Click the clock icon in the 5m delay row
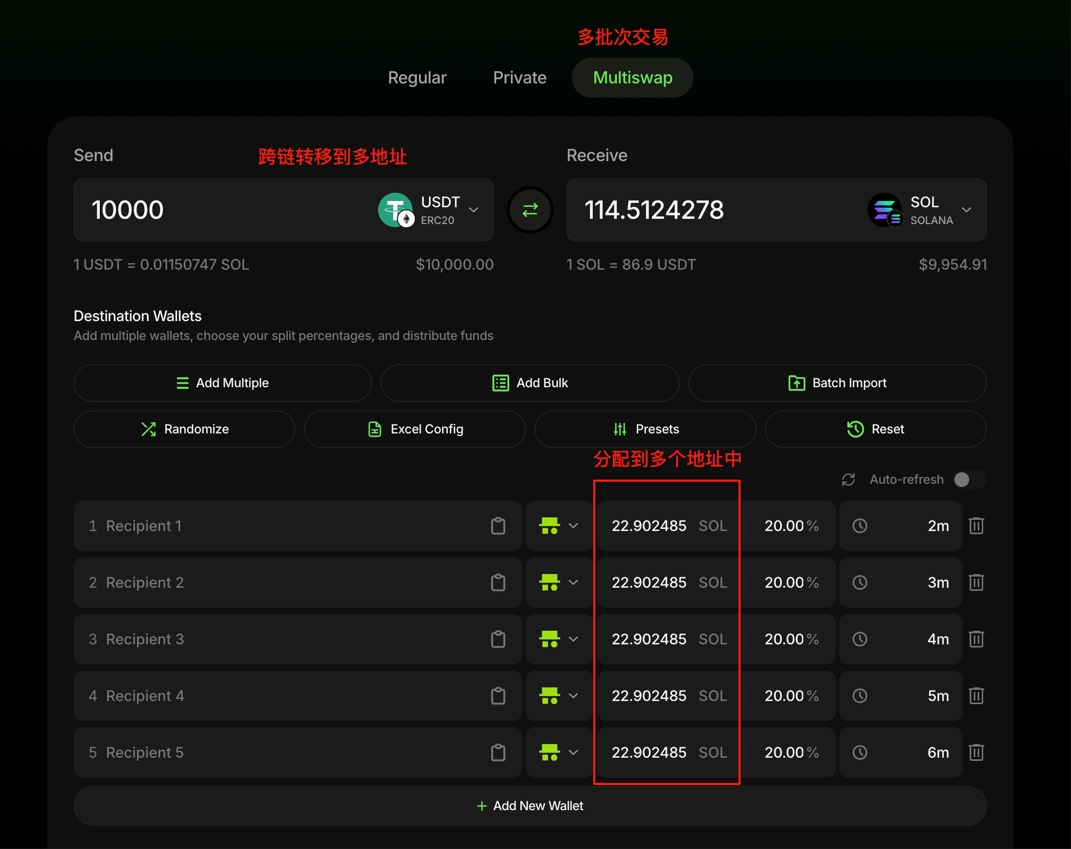The height and width of the screenshot is (849, 1071). [x=860, y=696]
